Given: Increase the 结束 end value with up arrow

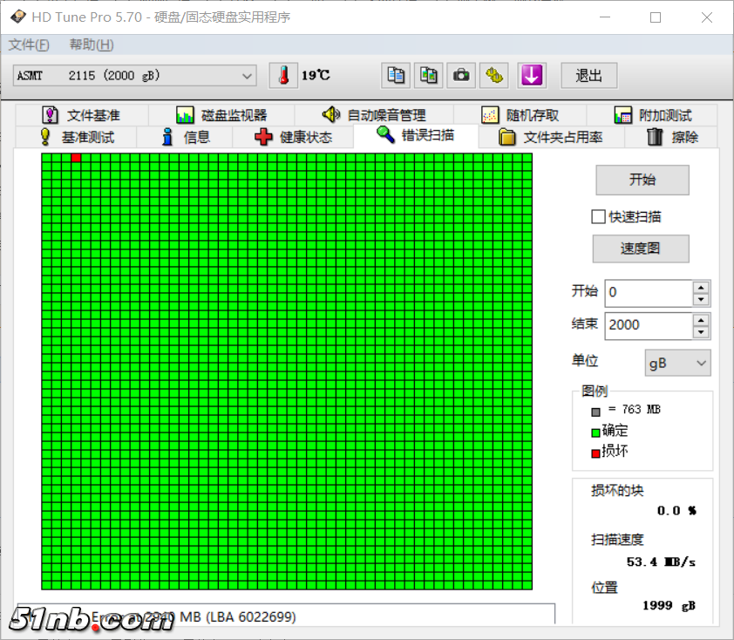Looking at the screenshot, I should coord(701,319).
